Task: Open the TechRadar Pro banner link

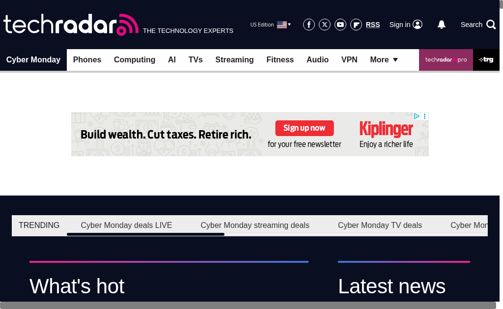Action: point(446,60)
